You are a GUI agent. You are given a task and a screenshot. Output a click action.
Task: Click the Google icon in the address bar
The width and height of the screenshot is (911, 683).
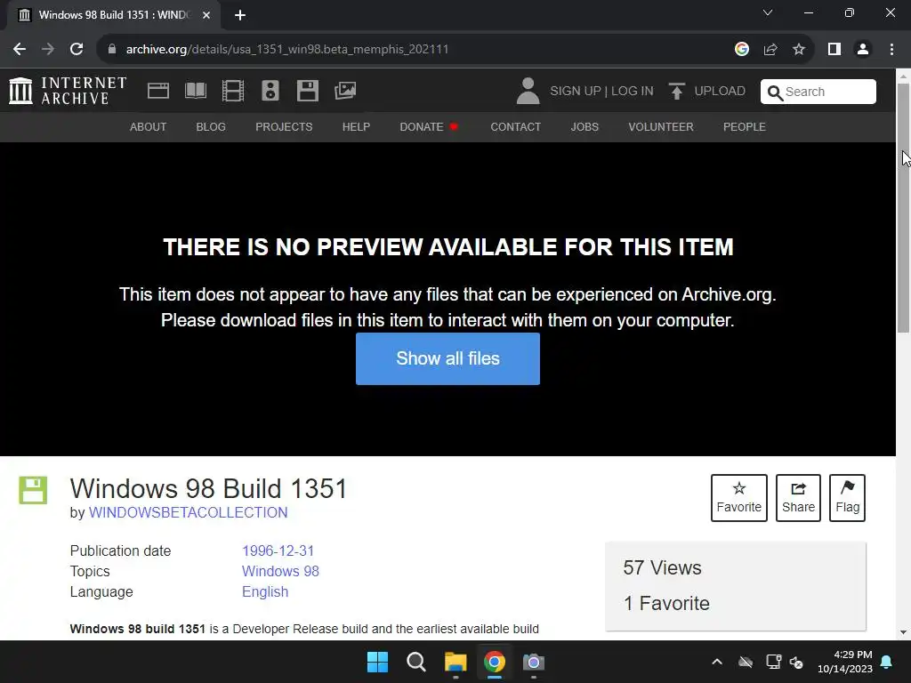tap(741, 50)
